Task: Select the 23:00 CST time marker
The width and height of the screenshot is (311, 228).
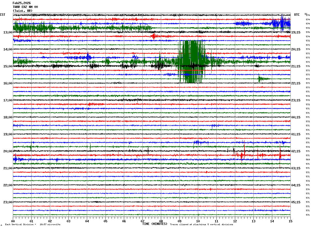Action: [8, 202]
